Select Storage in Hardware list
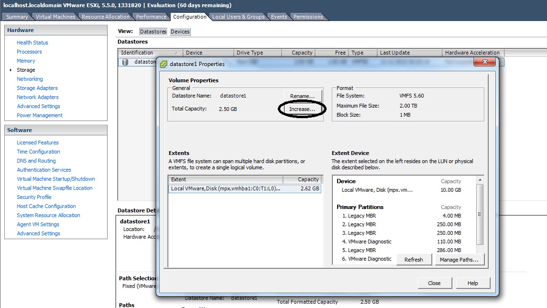Screen dimensions: 547x308 pos(26,70)
